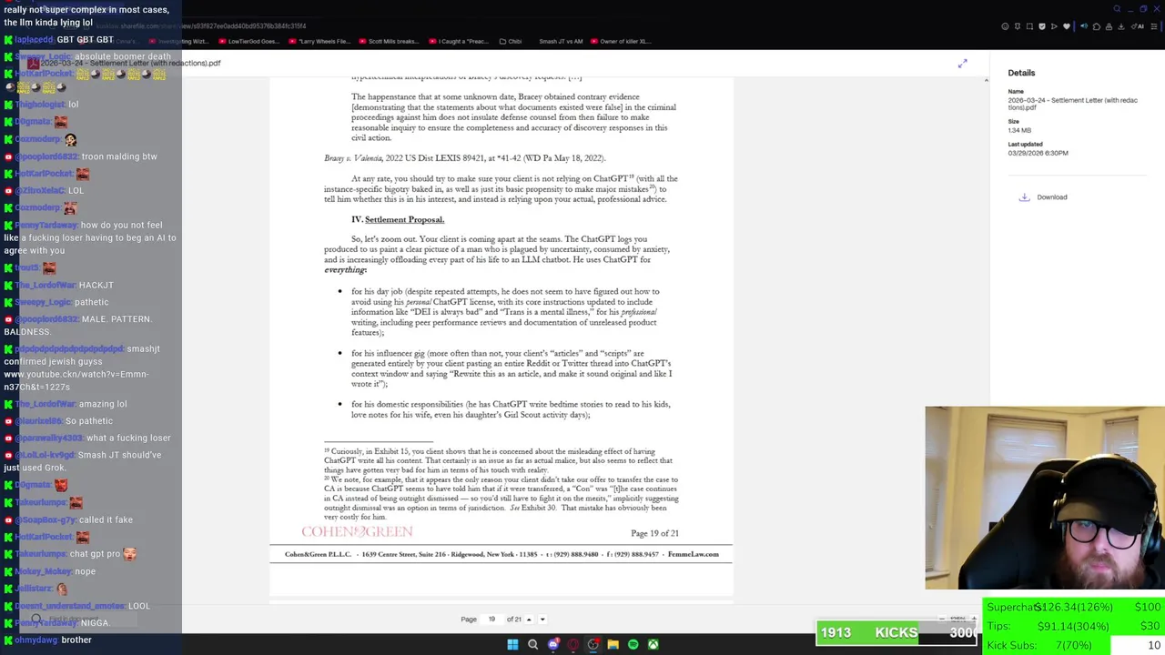This screenshot has width=1165, height=655.
Task: Open the Scott Mills breaks bookmark
Action: 389,41
